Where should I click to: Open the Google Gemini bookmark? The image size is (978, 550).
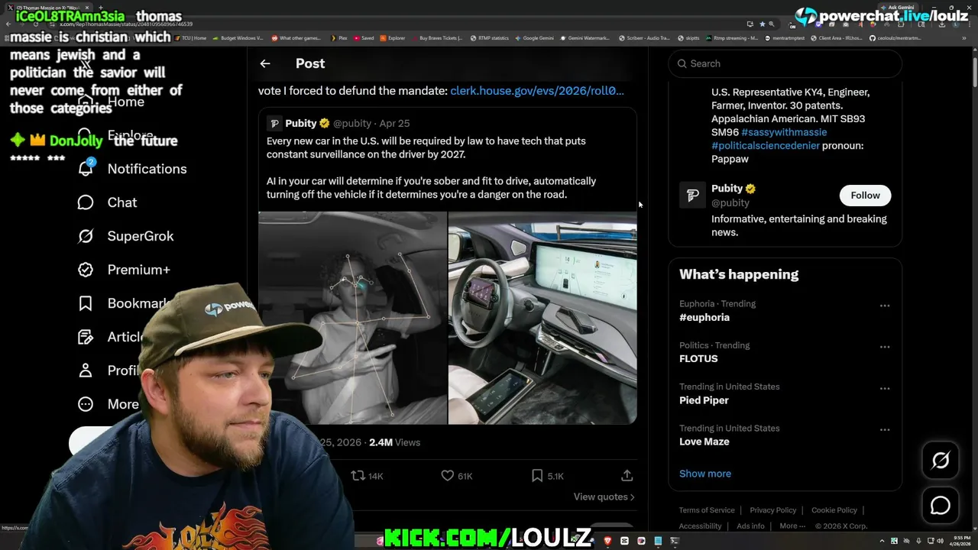(535, 37)
